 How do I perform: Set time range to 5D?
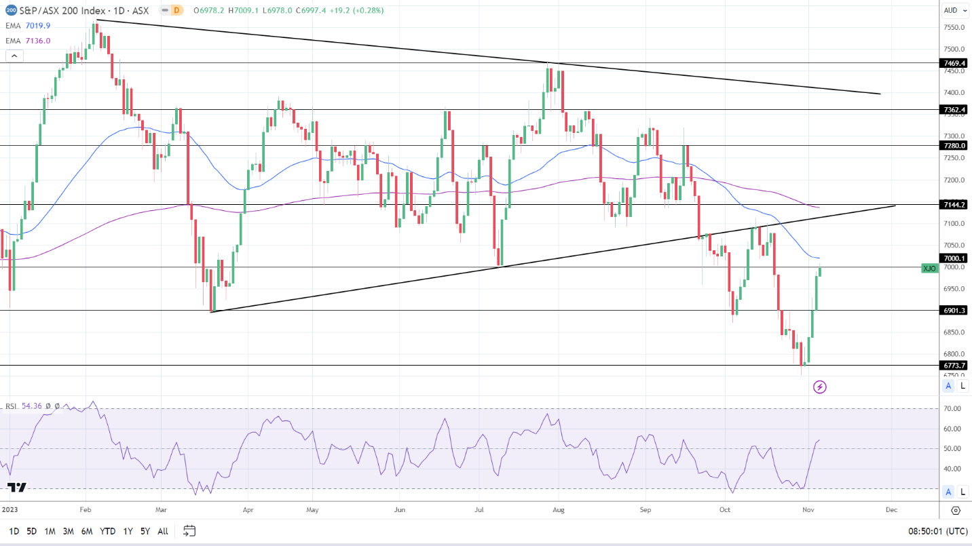point(32,531)
